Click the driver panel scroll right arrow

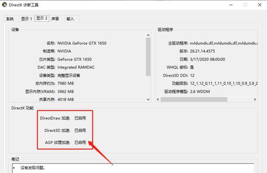click(255, 99)
